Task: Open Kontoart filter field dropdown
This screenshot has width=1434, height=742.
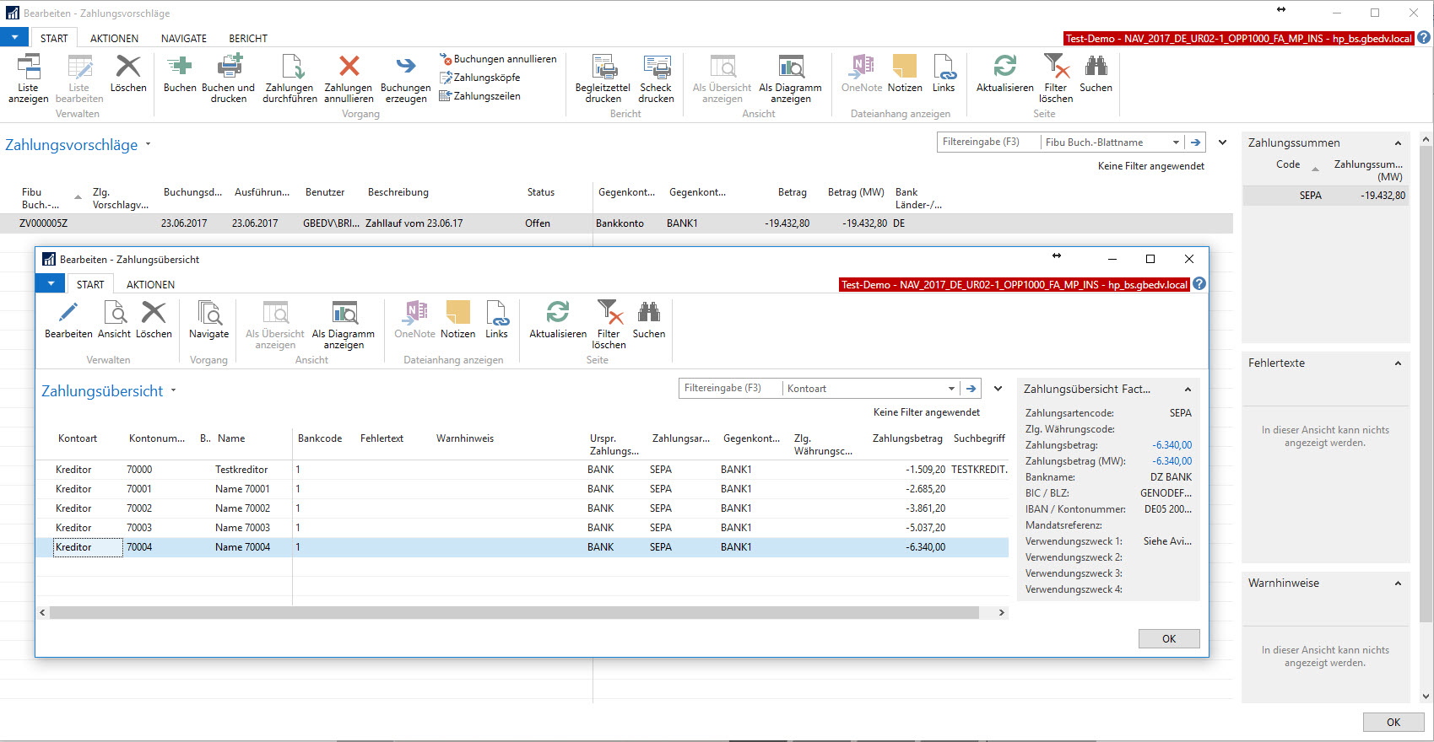Action: click(x=951, y=389)
